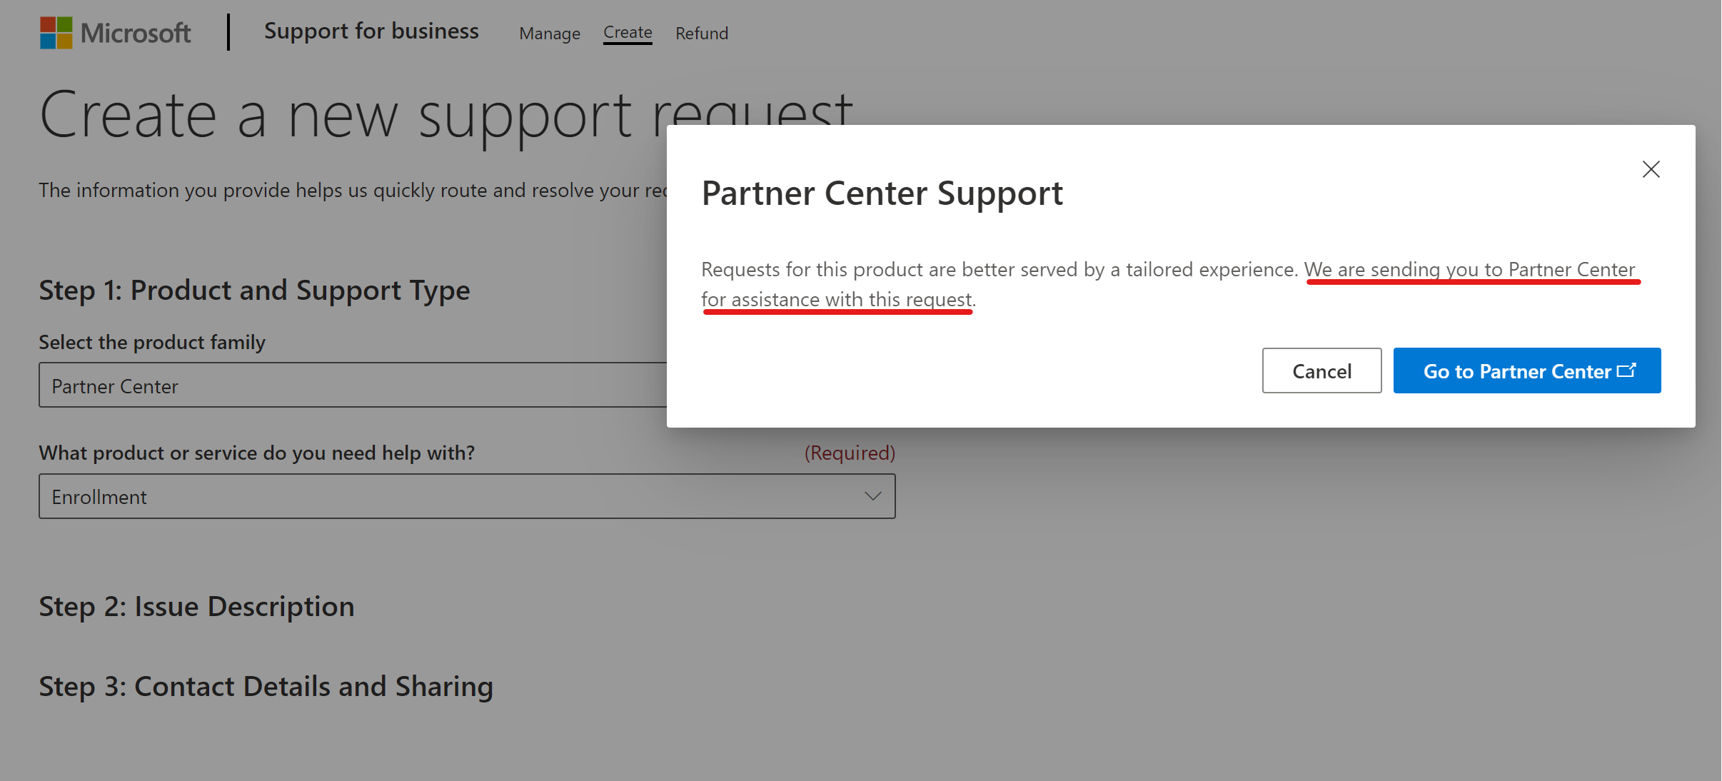The height and width of the screenshot is (781, 1722).
Task: Go to the Refund tab
Action: [x=702, y=33]
